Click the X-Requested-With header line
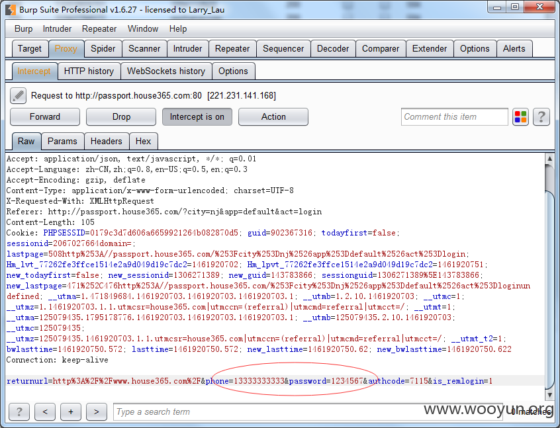The height and width of the screenshot is (428, 560). point(80,201)
